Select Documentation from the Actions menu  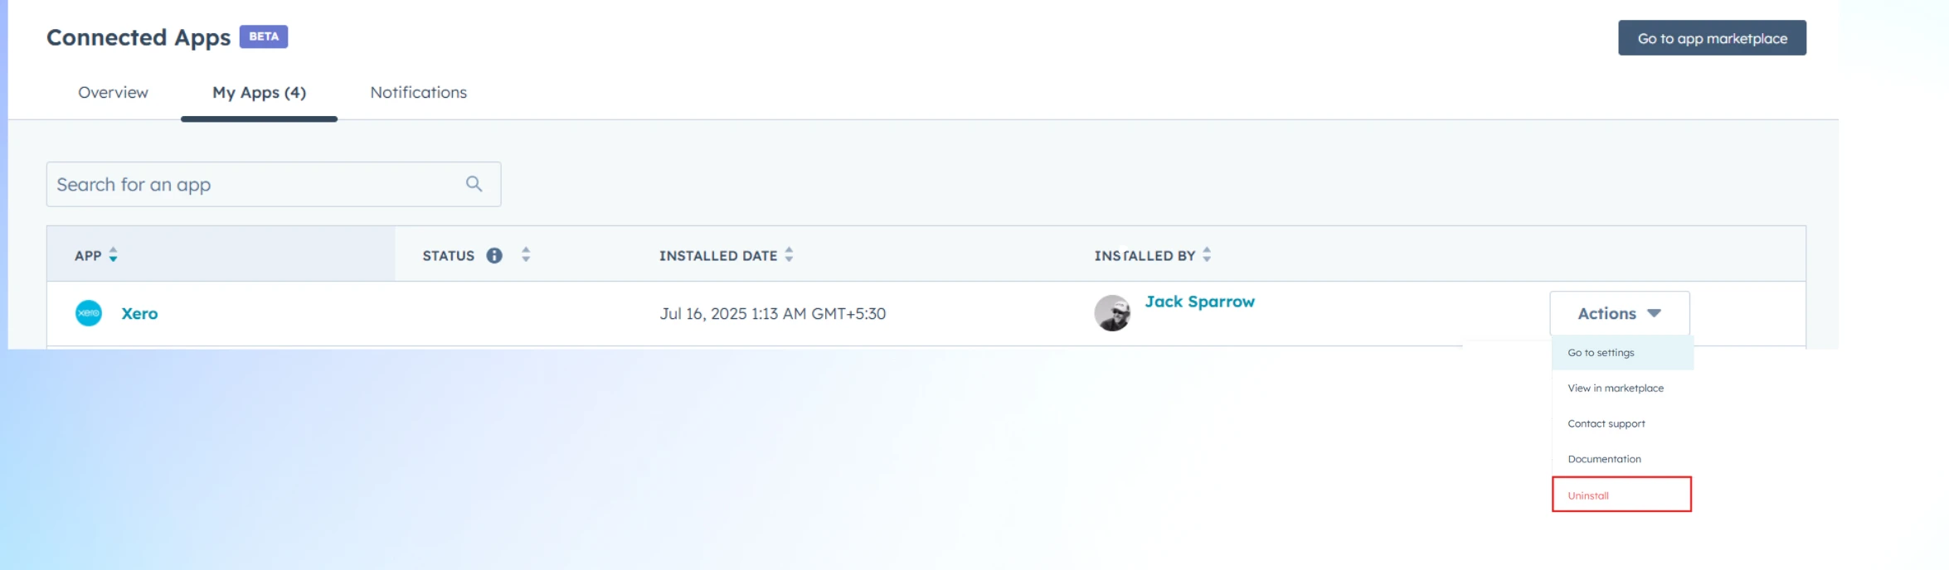(x=1603, y=458)
